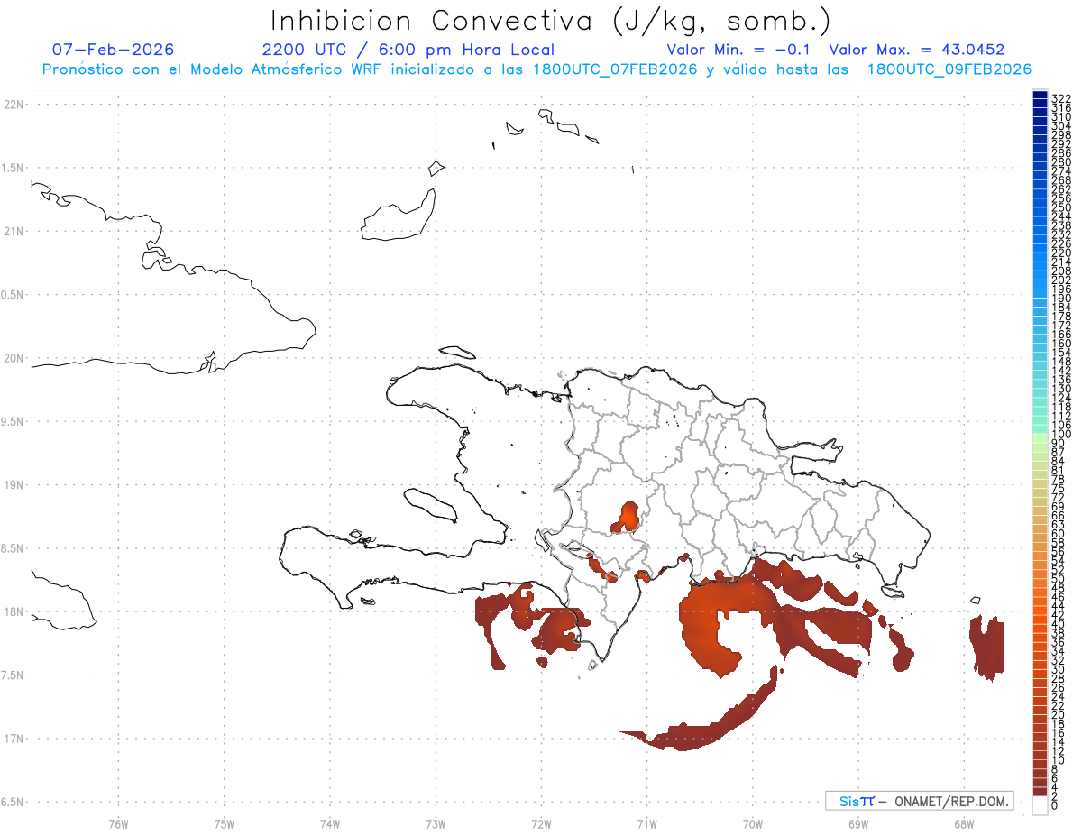Click the '75W' longitude label
The image size is (1082, 836).
tap(225, 823)
